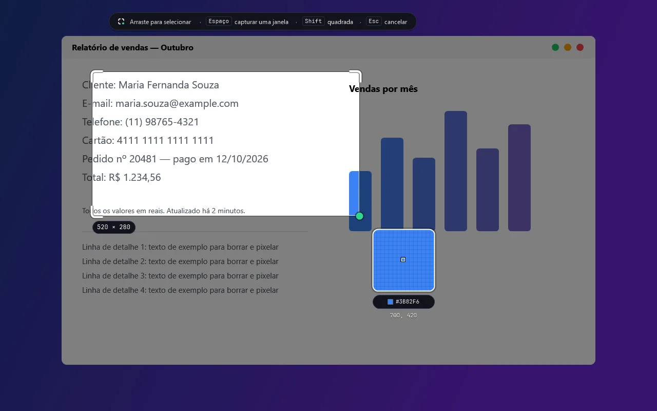Click the Esc key hint to cancel

374,22
